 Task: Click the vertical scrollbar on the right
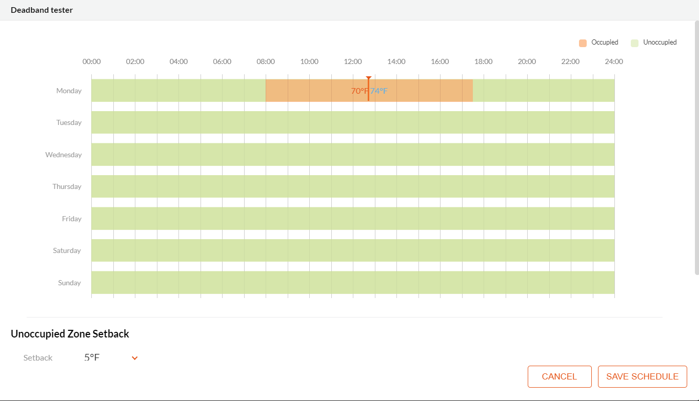(x=696, y=149)
